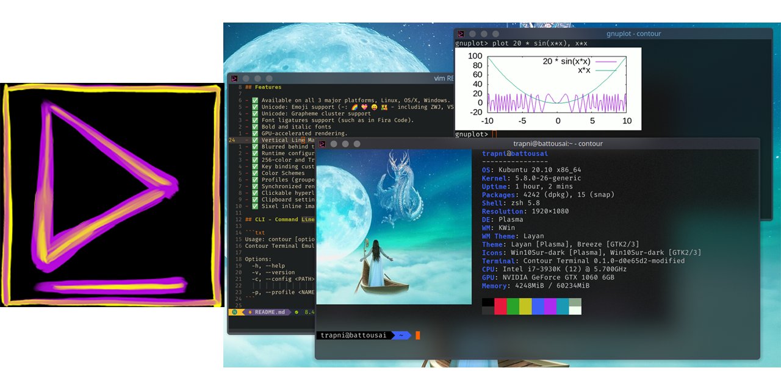
Task: Click the Contour icon in neofetch window title bar
Action: tap(322, 144)
